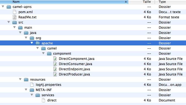
Task: Collapse the camel folder disclosure triangle
Action: pos(38,48)
